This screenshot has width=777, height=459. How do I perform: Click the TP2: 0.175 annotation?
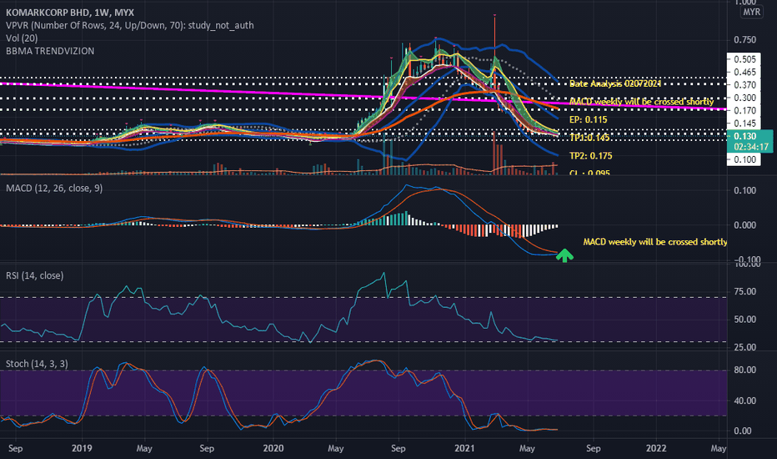(x=591, y=156)
